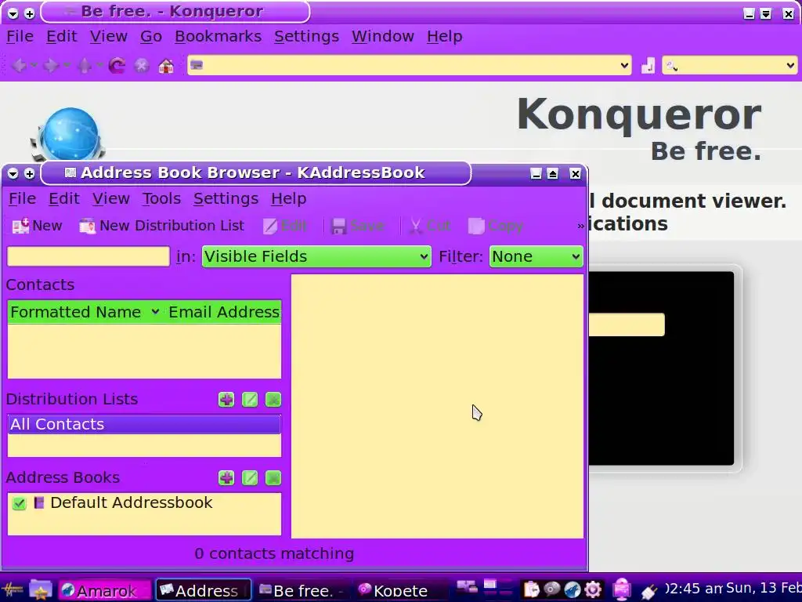Click the globe logo on Konqueror's page
802x602 pixels.
click(69, 134)
